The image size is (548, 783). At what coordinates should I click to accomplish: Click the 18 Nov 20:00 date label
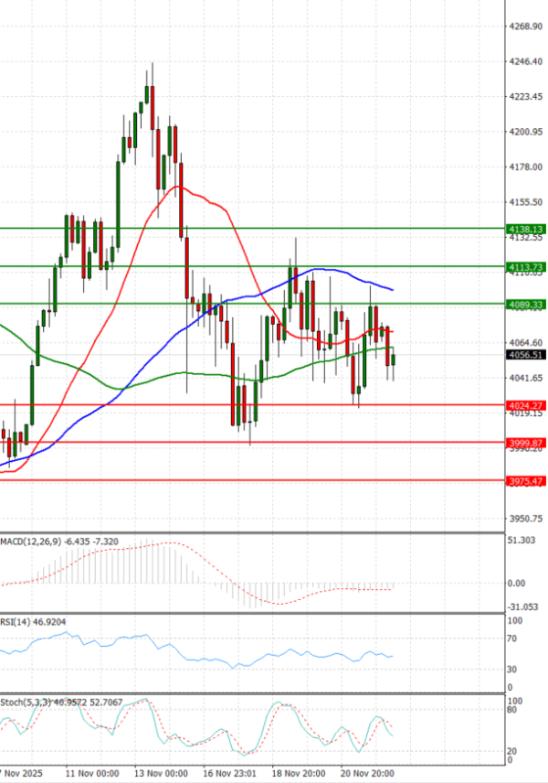[x=298, y=773]
